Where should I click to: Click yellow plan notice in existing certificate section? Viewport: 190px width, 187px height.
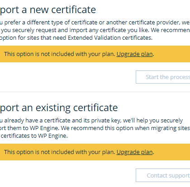pyautogui.click(x=95, y=152)
